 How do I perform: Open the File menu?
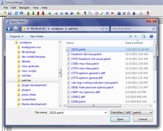click(6, 8)
